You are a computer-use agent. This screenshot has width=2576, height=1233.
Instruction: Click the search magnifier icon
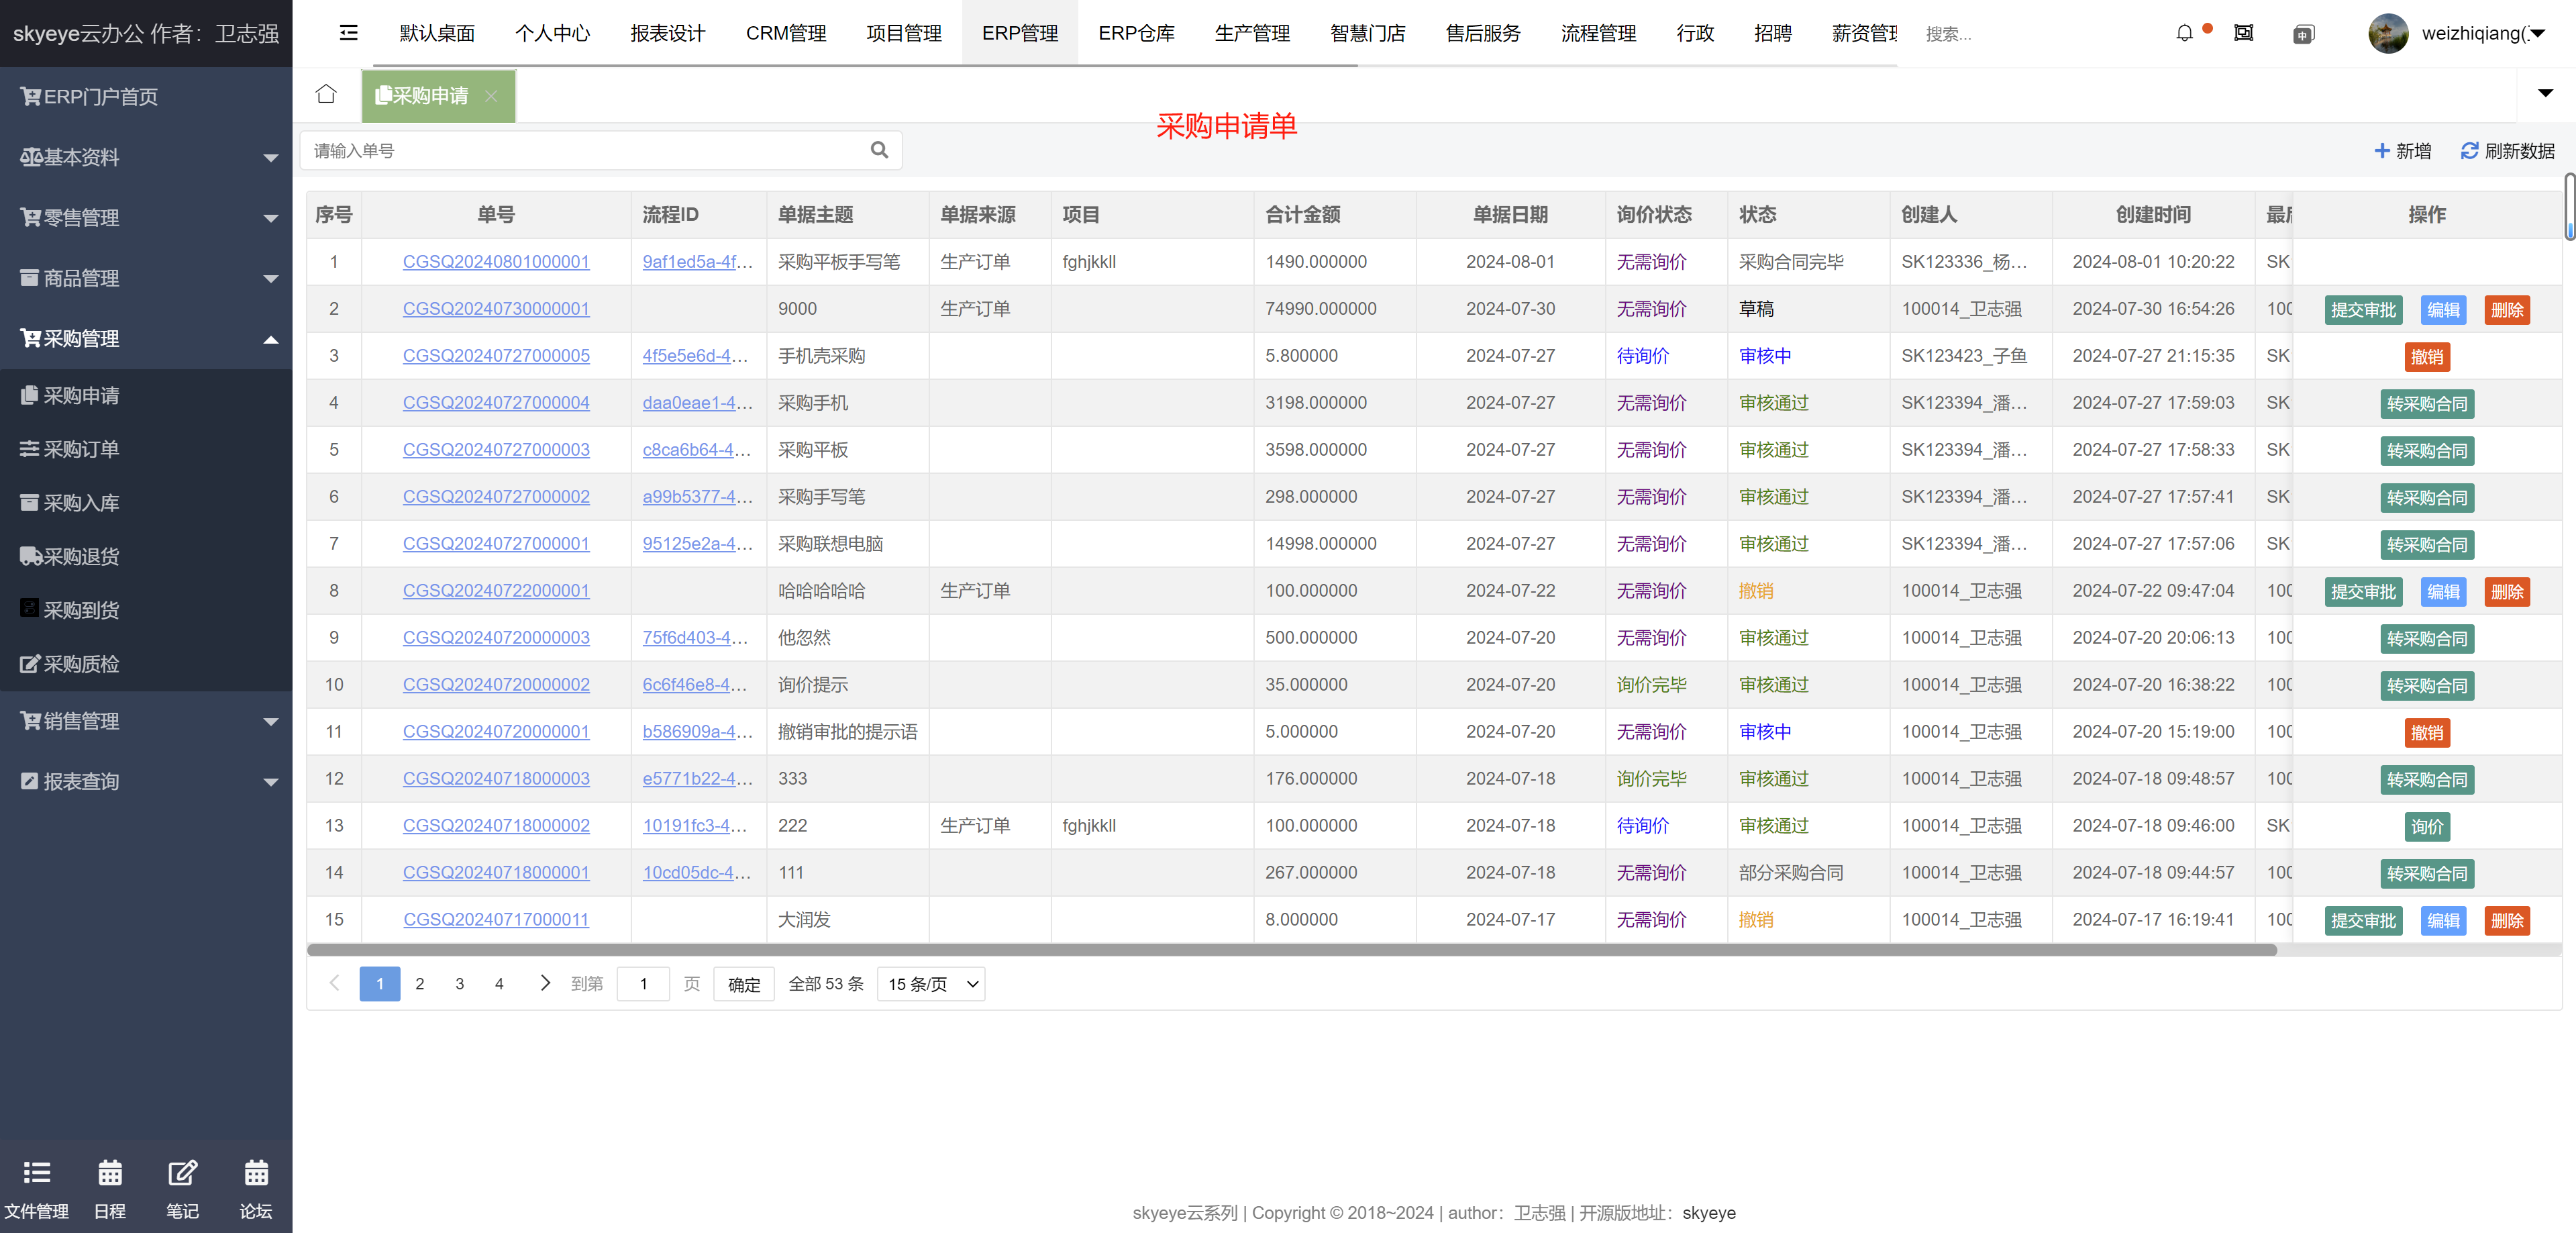coord(879,150)
